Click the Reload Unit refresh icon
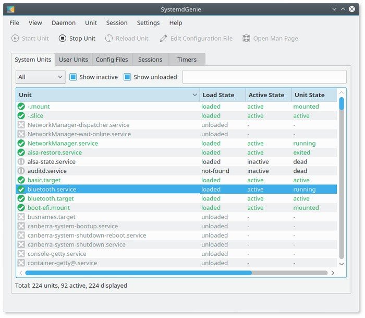The image size is (365, 318). pos(108,38)
